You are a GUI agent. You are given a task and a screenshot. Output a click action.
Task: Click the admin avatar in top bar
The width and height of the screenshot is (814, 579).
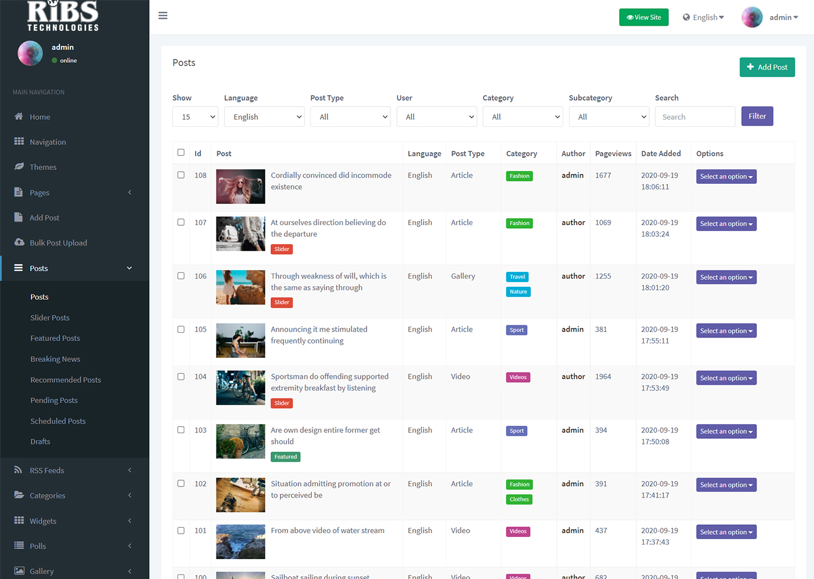(x=752, y=17)
